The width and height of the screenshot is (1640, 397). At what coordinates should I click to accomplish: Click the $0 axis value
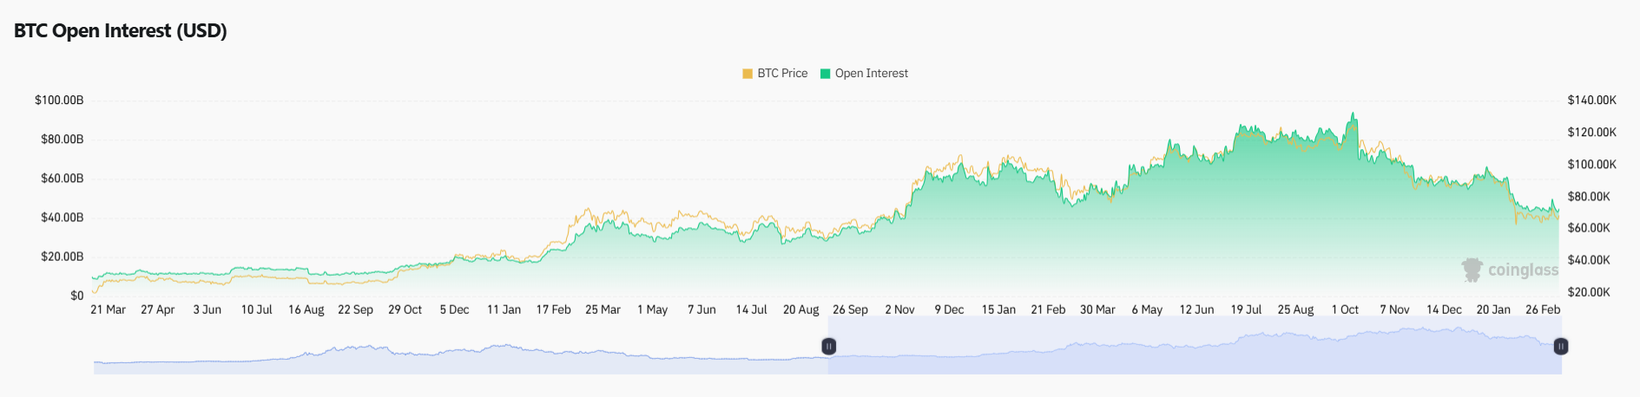[77, 296]
